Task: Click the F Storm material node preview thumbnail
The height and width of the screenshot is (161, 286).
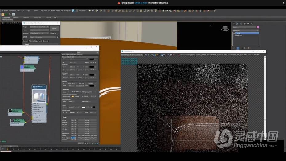Action: point(39,96)
